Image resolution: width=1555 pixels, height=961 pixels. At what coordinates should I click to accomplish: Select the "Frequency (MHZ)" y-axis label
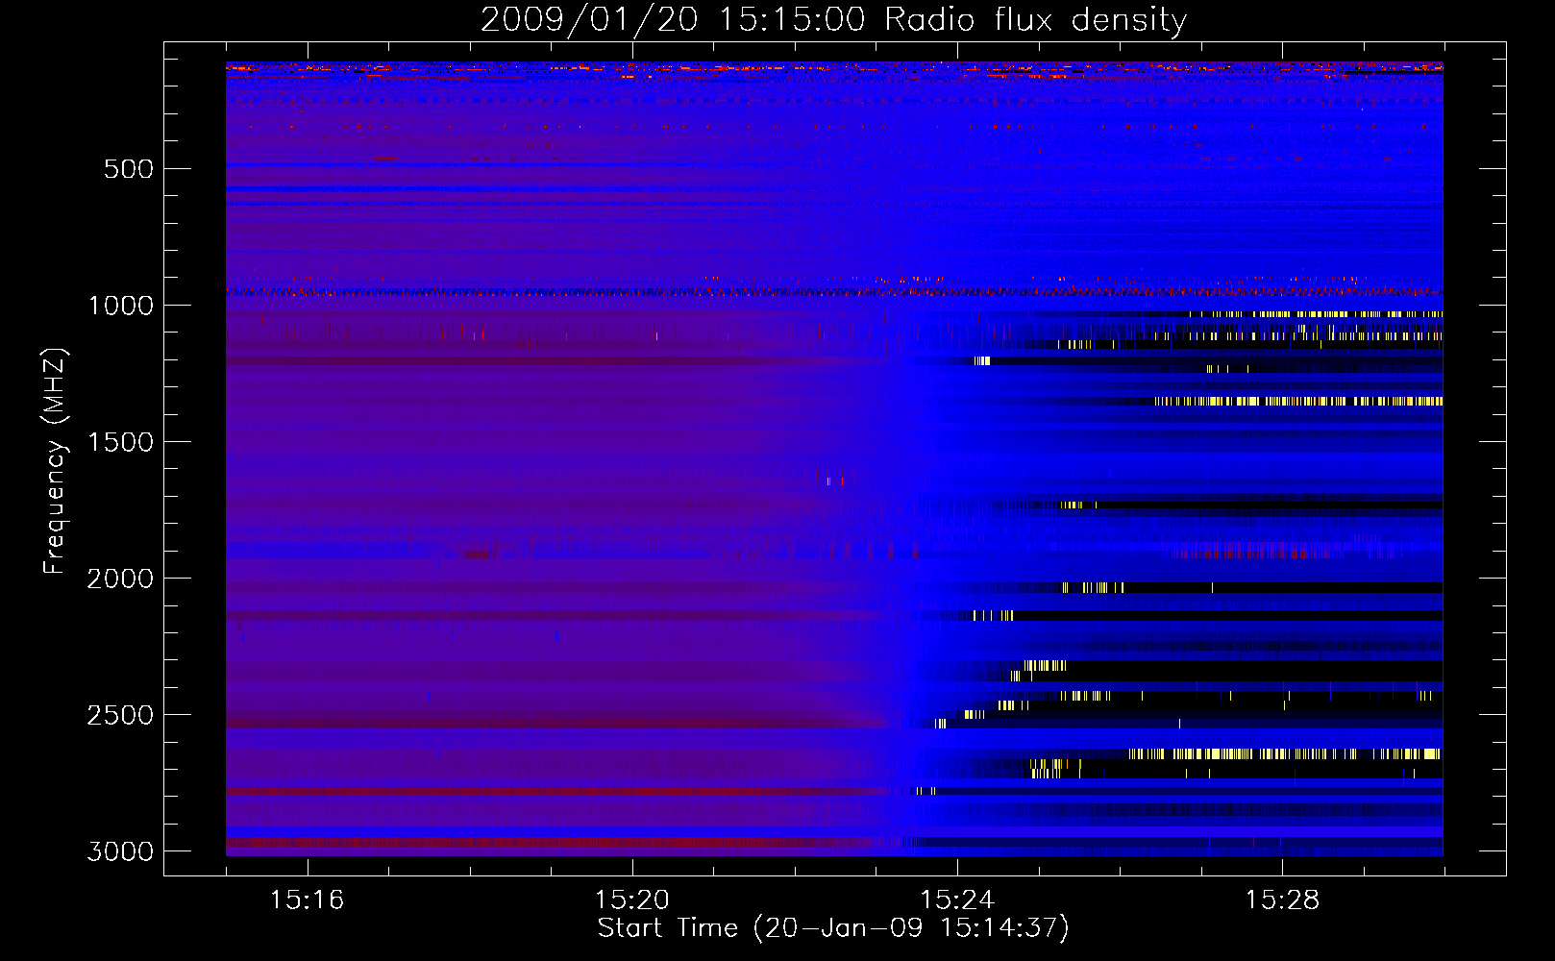pos(55,462)
